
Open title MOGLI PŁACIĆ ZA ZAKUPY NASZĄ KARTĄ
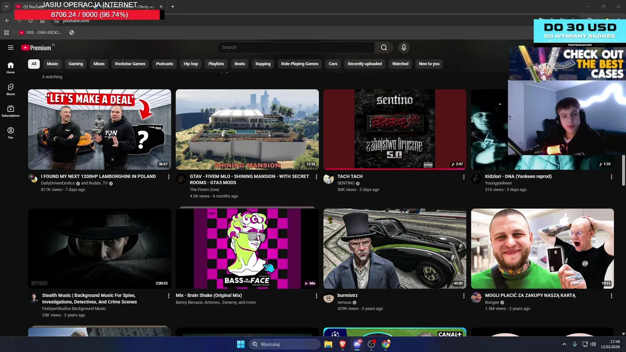(x=530, y=296)
